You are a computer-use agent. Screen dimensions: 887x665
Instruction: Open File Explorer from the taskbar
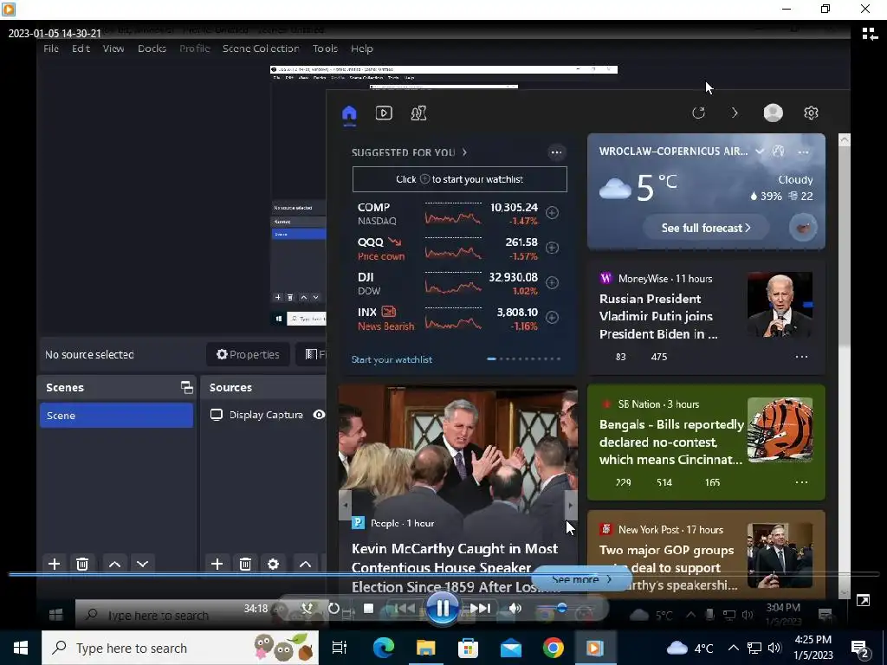coord(425,648)
